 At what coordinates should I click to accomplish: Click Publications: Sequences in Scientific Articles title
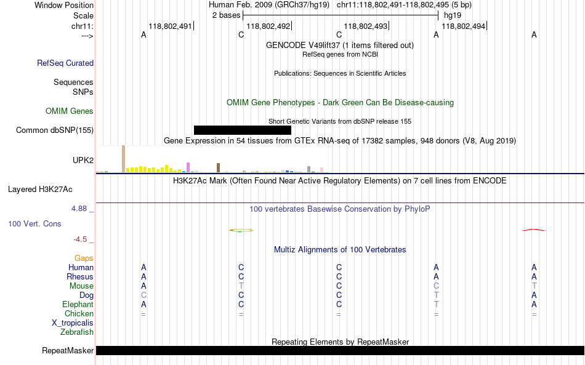pos(340,73)
